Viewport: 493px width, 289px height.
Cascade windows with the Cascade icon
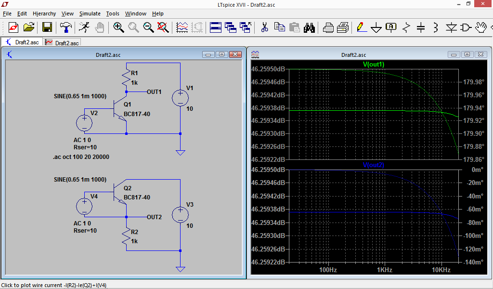click(x=231, y=27)
